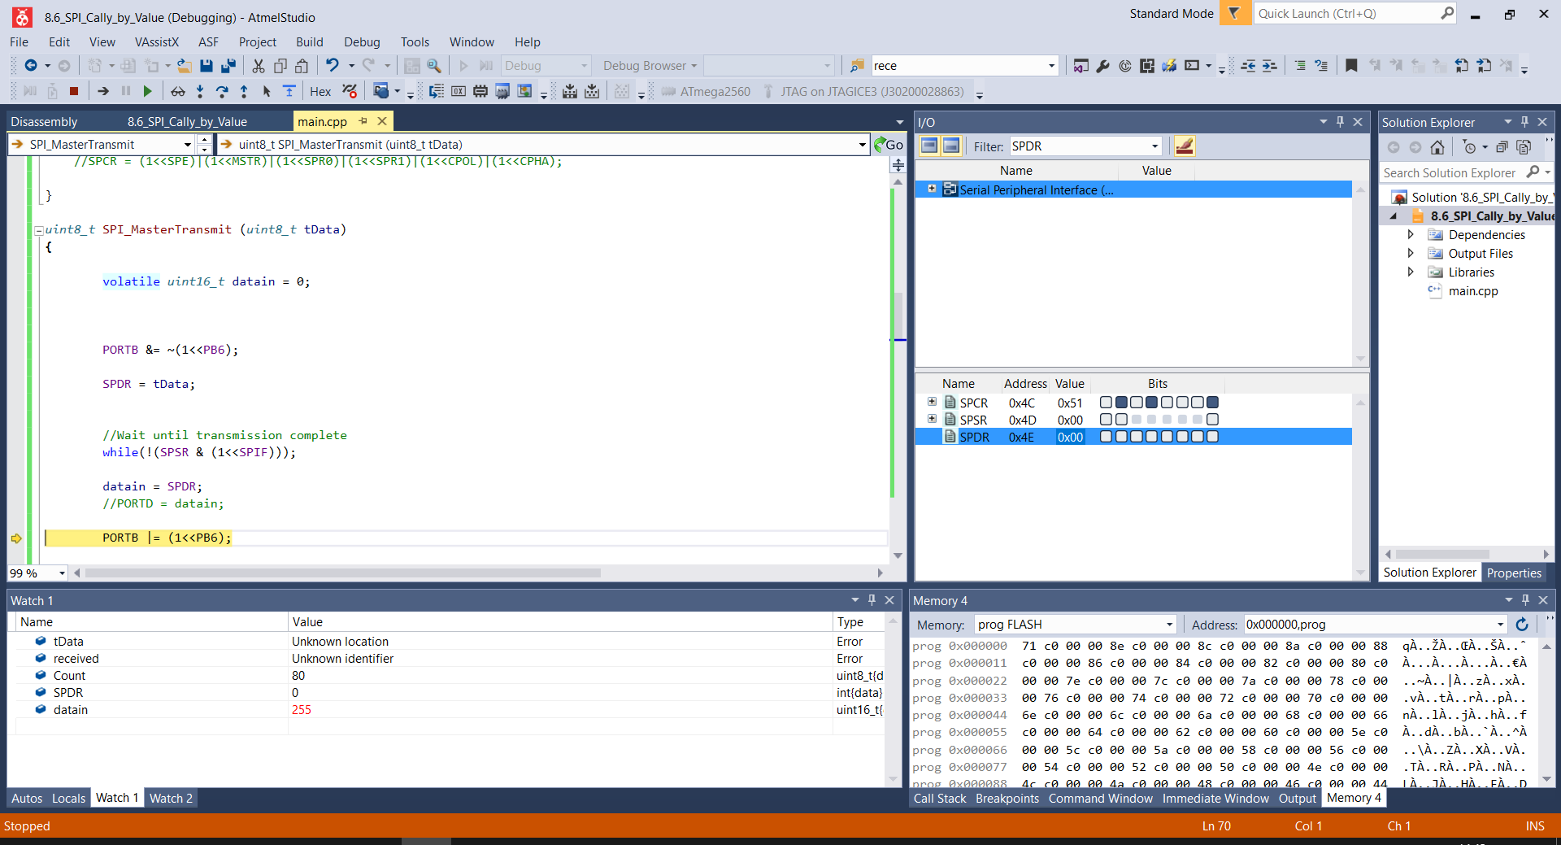Toggle the leftmost bit box of SPCR

(x=1106, y=403)
